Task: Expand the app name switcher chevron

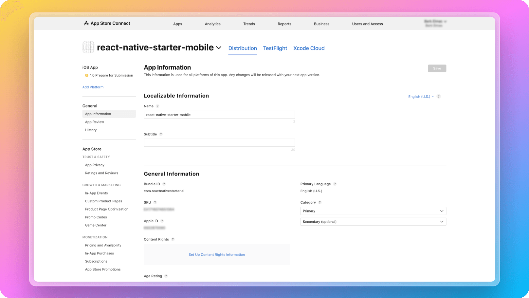Action: pos(219,48)
